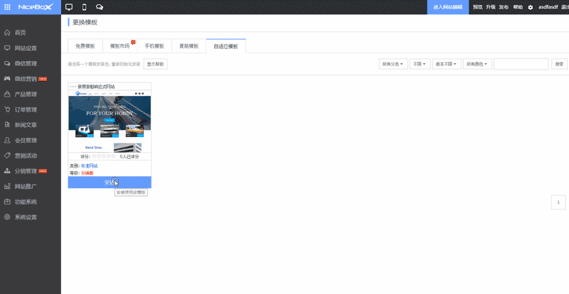Open the apps grid menu icon
This screenshot has width=569, height=294.
point(7,7)
